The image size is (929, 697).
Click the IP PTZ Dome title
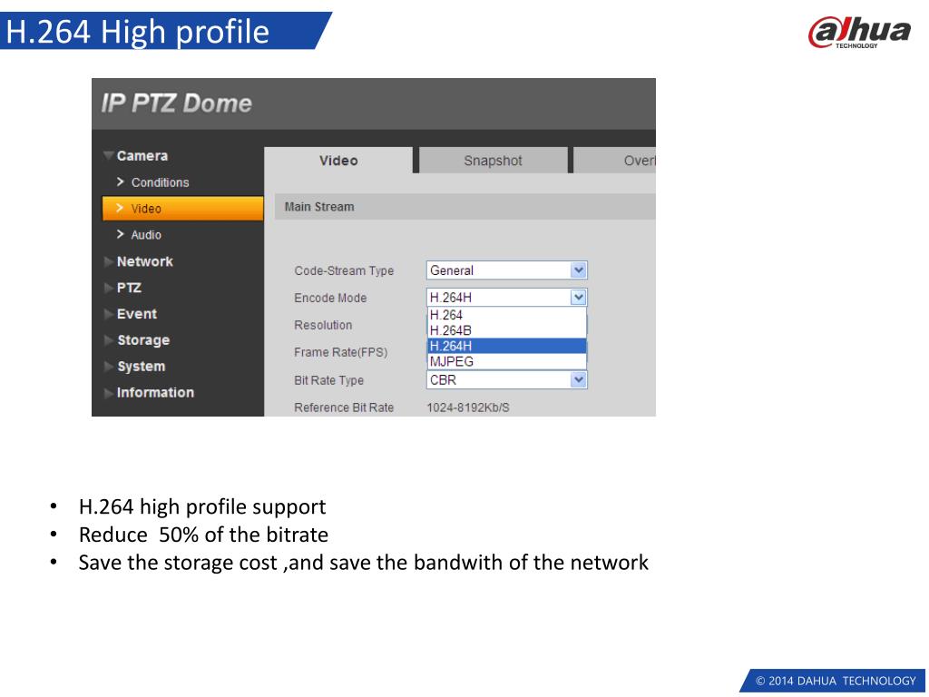pyautogui.click(x=177, y=103)
